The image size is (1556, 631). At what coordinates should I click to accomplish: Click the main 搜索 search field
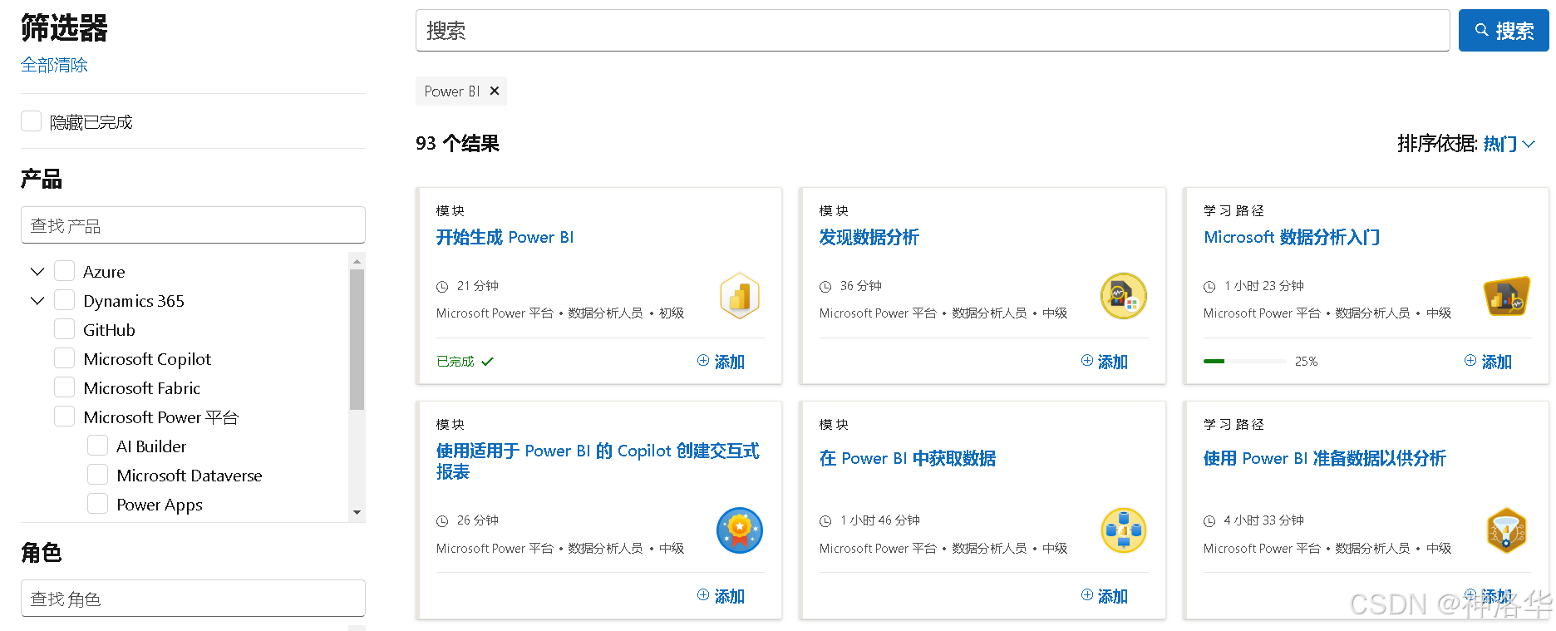(x=933, y=31)
